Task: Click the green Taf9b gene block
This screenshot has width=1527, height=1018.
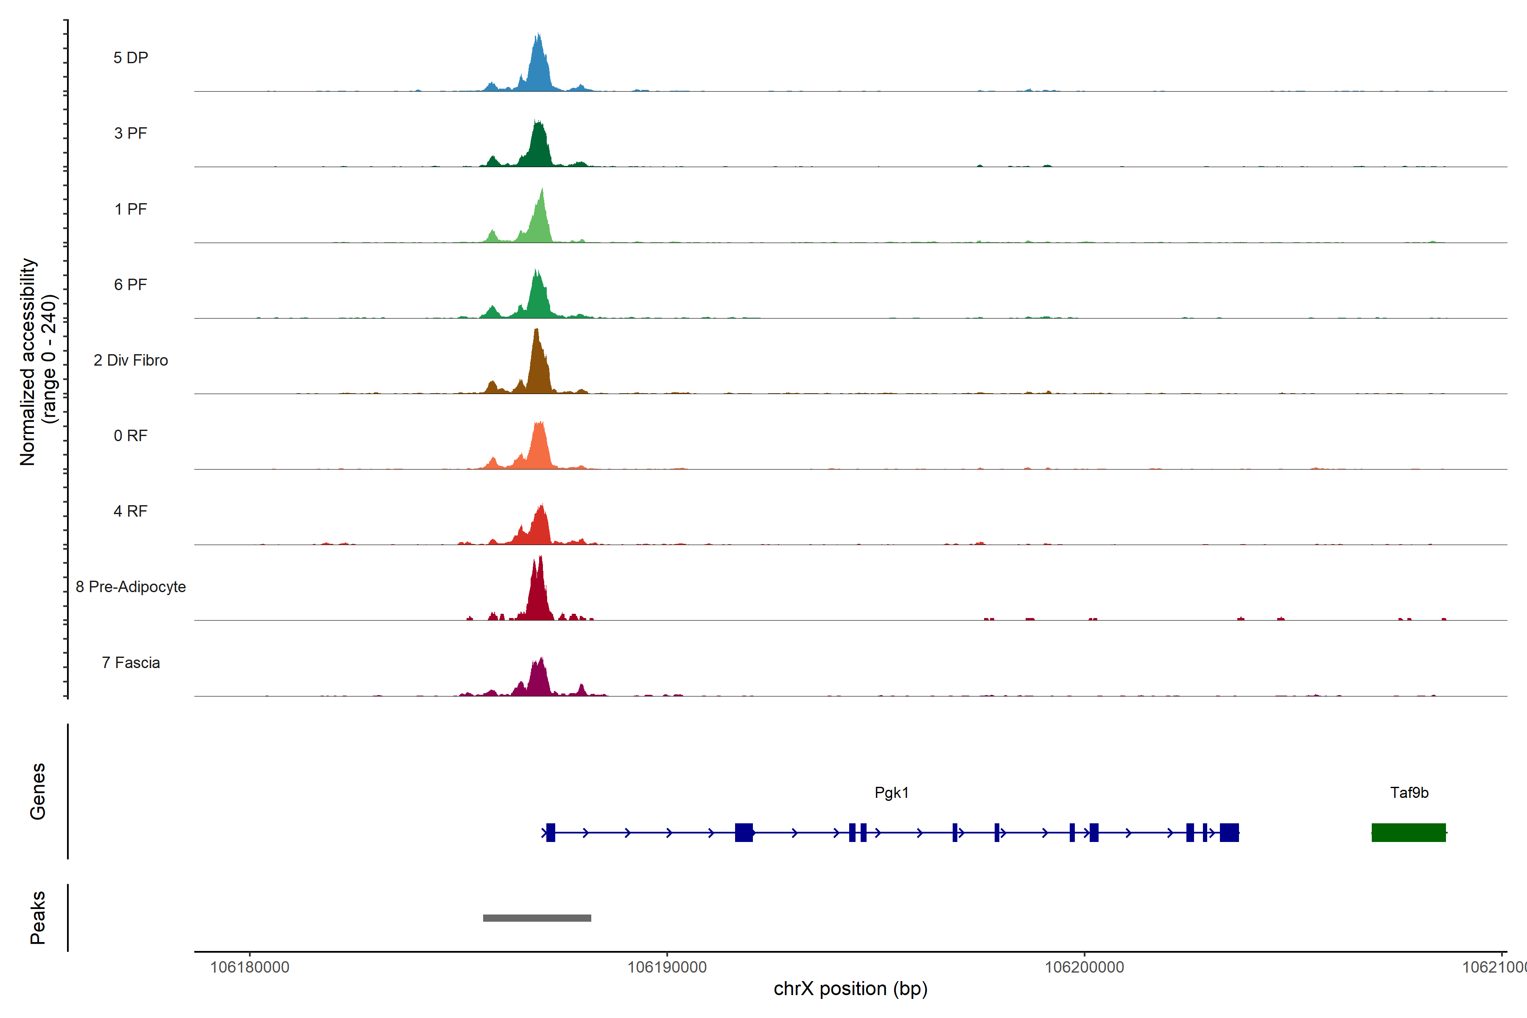Action: pyautogui.click(x=1408, y=832)
